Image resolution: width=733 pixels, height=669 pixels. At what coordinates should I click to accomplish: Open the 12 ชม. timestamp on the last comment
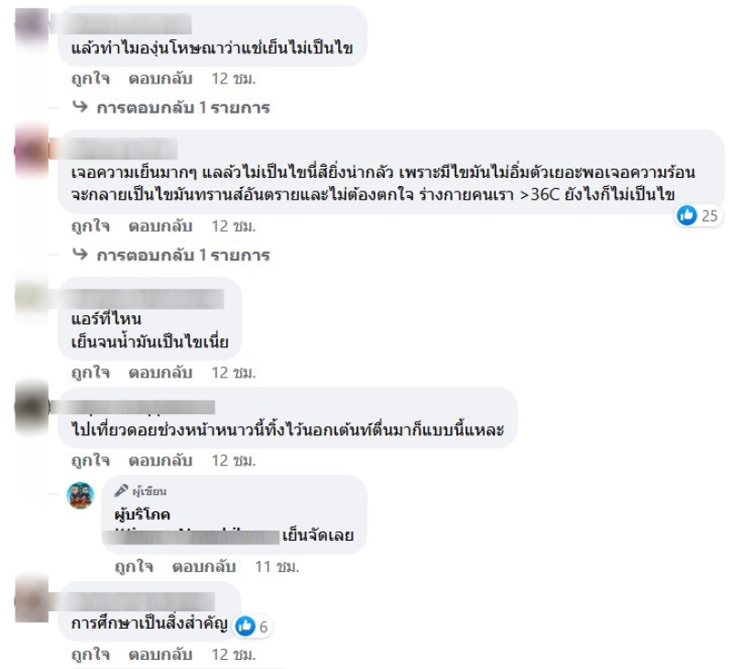234,654
